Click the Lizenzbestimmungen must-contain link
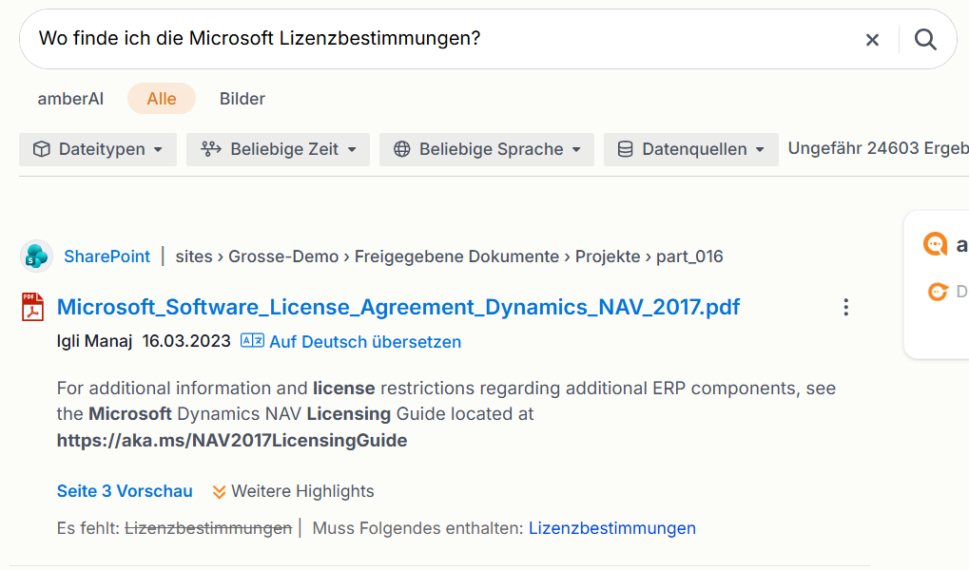Screen dimensions: 969x570 (611, 528)
